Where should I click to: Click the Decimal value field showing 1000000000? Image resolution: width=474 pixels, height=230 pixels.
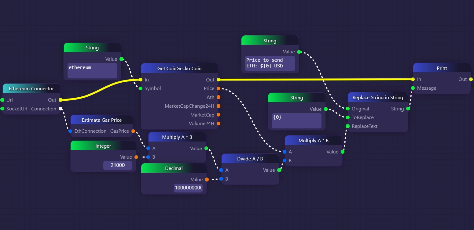click(x=188, y=188)
